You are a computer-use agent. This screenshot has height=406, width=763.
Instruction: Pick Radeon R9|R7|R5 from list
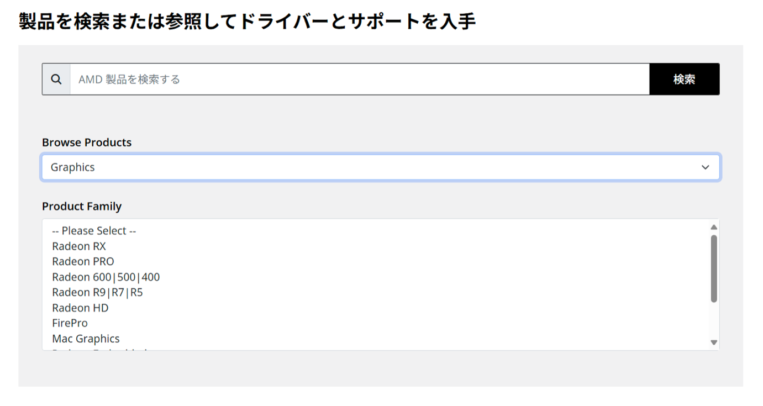[x=97, y=292]
